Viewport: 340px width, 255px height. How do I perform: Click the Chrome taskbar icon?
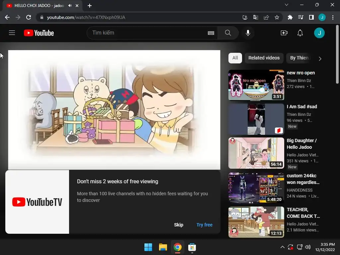pyautogui.click(x=177, y=247)
